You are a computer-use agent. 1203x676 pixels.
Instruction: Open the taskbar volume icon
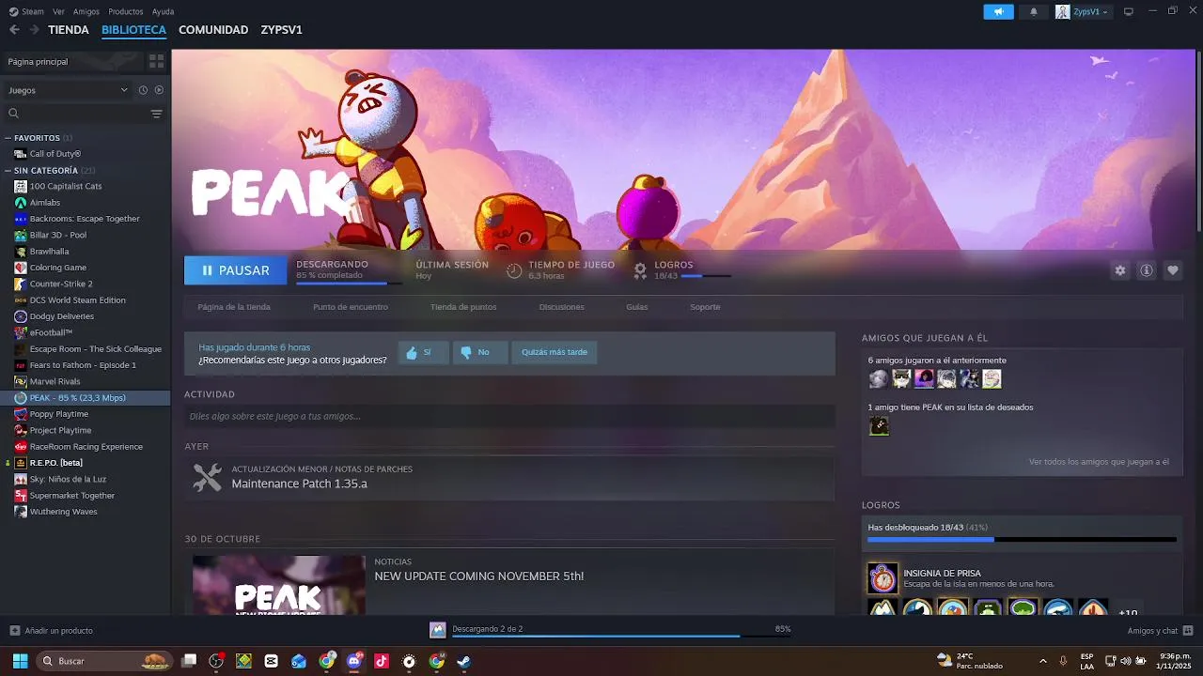coord(1125,661)
